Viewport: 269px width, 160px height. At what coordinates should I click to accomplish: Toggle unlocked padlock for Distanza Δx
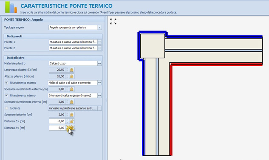coord(71,121)
